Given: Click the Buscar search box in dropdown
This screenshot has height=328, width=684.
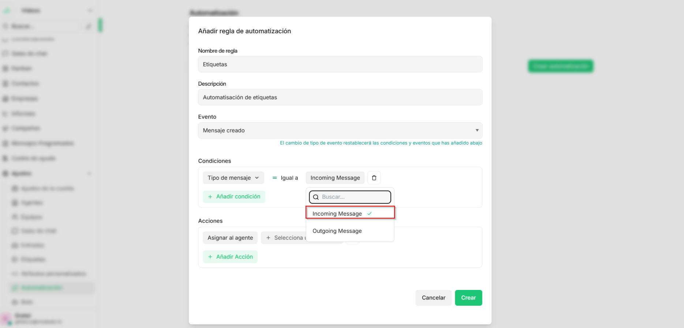Looking at the screenshot, I should click(350, 197).
